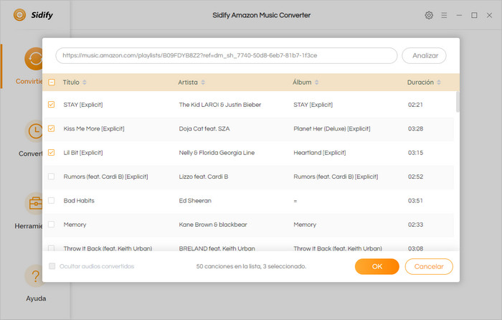Click duration 03:51 of Bad Habits
Screen dimensions: 502x320
(x=415, y=201)
